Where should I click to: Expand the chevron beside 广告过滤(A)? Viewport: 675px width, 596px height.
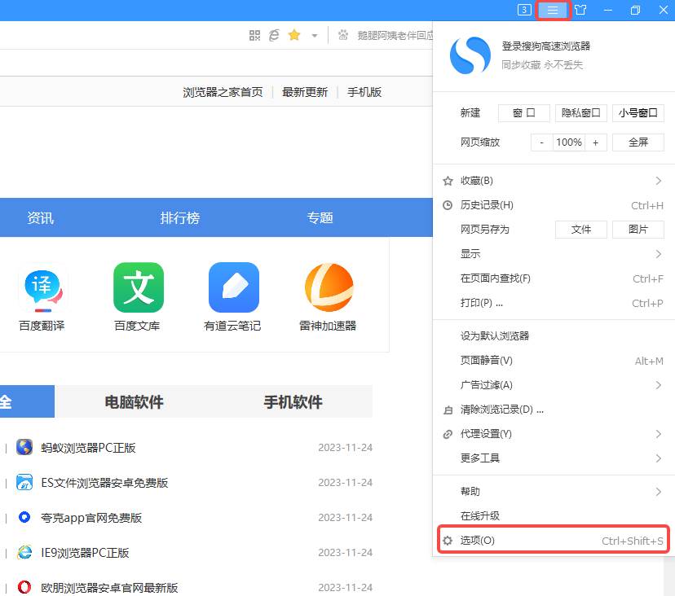[x=658, y=385]
